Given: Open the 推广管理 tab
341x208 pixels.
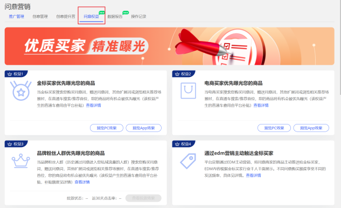Looking at the screenshot, I should click(17, 17).
